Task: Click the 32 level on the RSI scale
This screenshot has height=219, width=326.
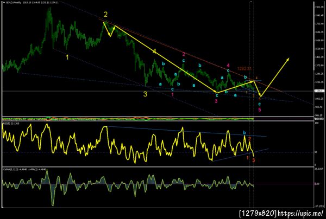Action: click(316, 152)
